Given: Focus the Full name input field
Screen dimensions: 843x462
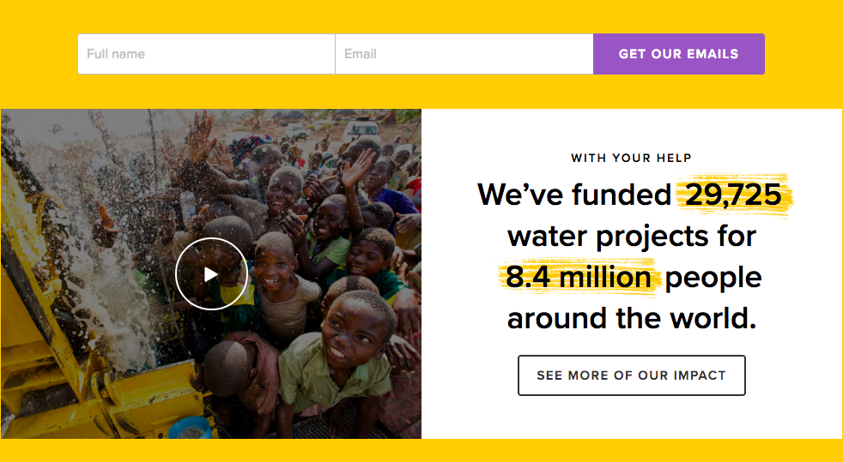Looking at the screenshot, I should point(206,54).
